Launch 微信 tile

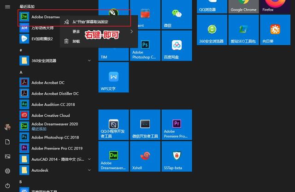[177, 14]
